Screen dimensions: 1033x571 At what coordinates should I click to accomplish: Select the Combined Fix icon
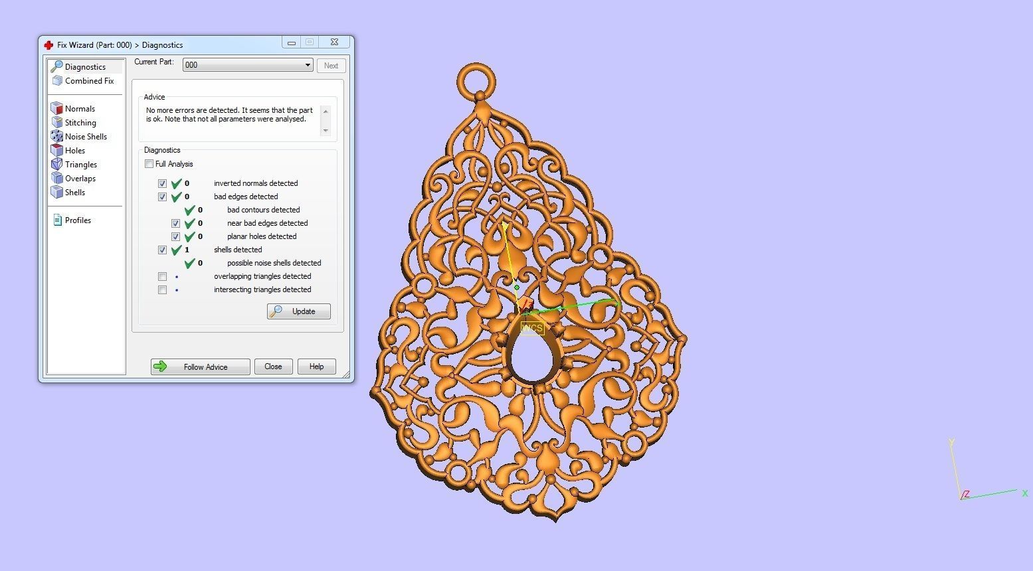click(57, 81)
